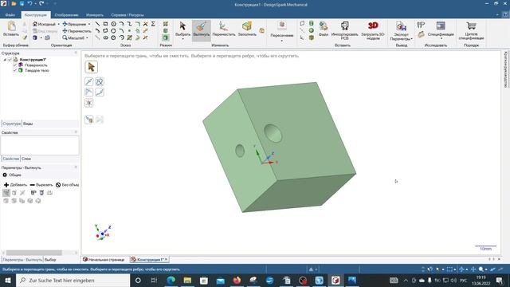The image size is (510, 287).
Task: Open Microsoft Edge from the taskbar
Action: coord(171,280)
